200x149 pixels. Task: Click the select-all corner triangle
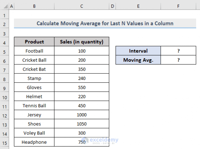click(x=5, y=6)
